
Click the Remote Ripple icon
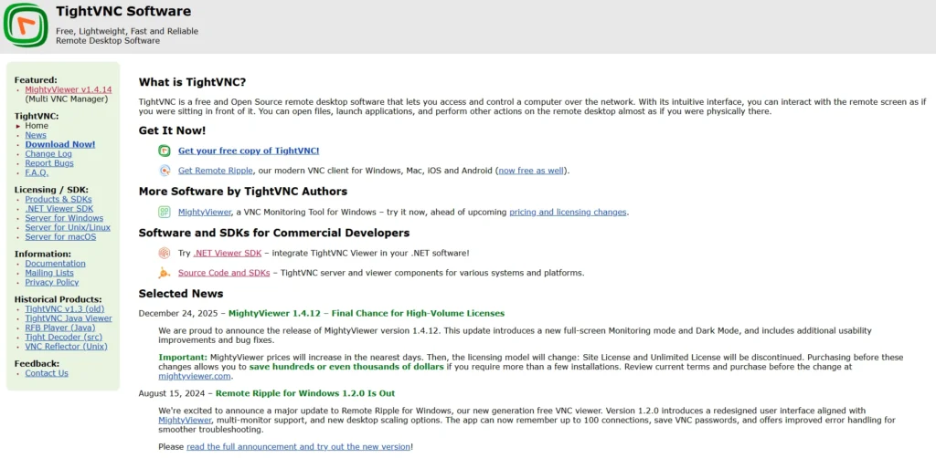[165, 171]
